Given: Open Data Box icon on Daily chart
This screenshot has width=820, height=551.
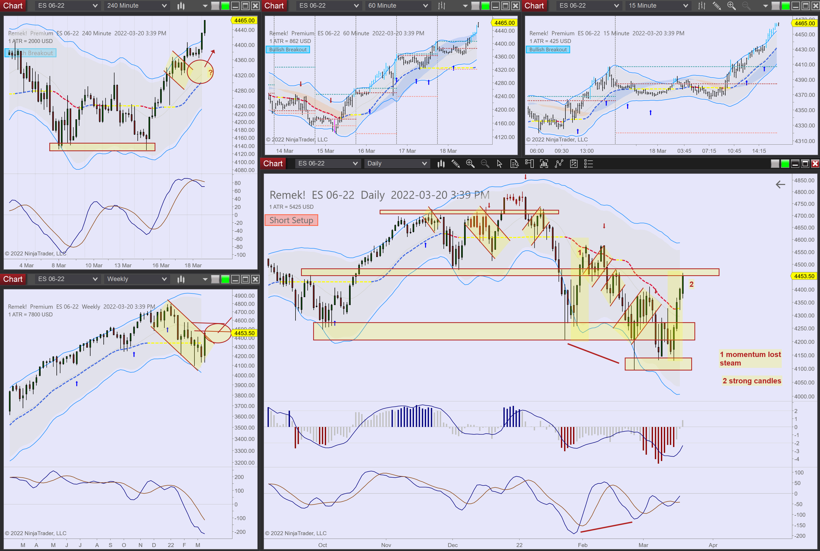Looking at the screenshot, I should pyautogui.click(x=514, y=164).
